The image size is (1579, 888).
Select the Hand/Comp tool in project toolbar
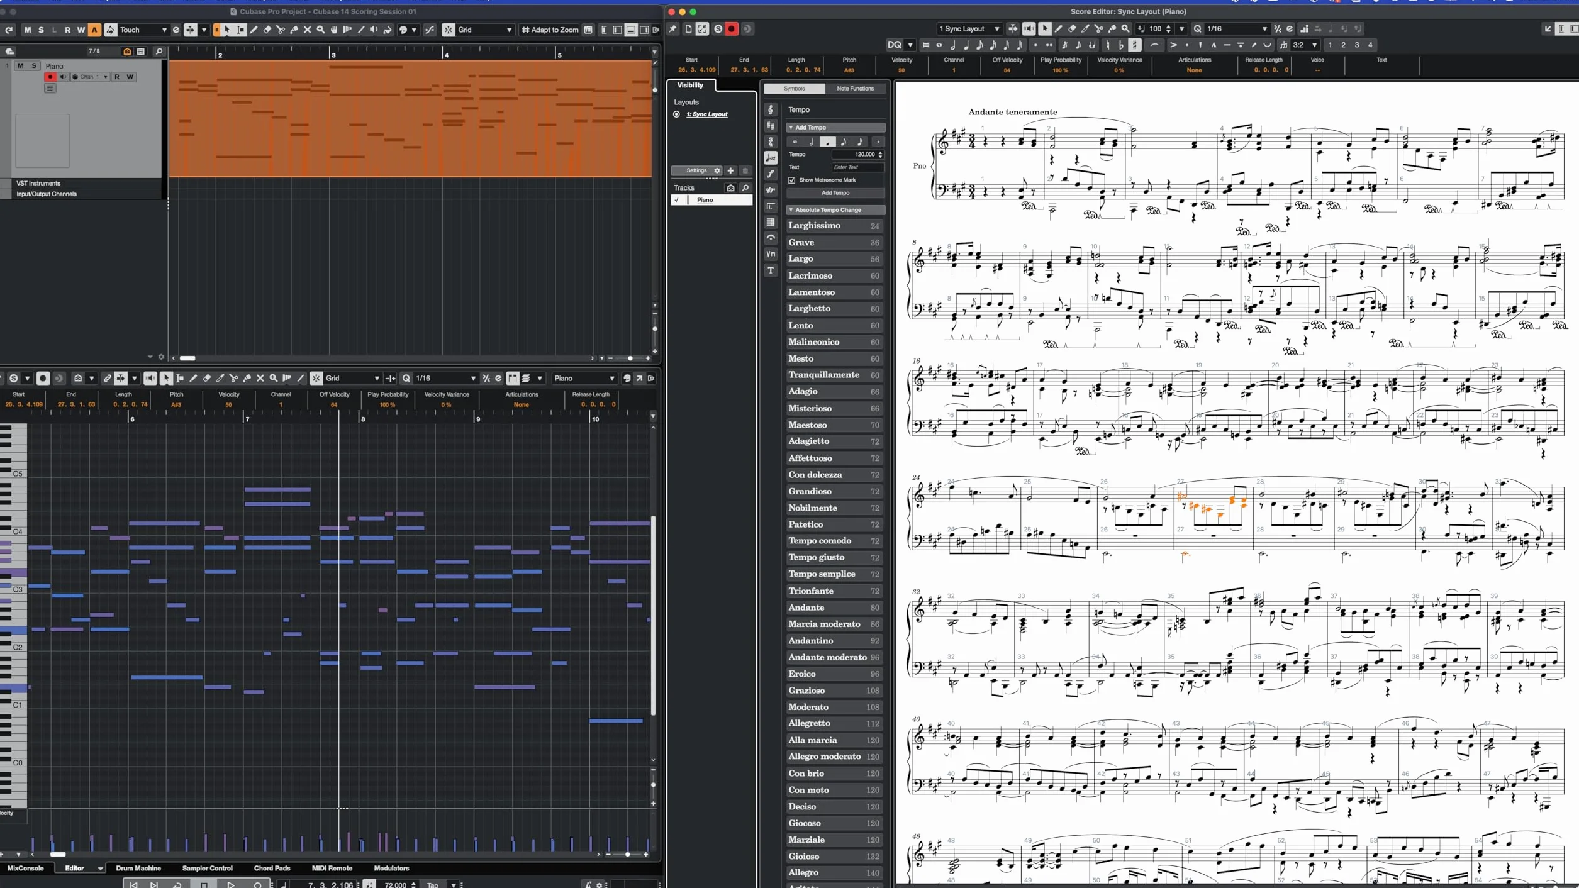(334, 30)
